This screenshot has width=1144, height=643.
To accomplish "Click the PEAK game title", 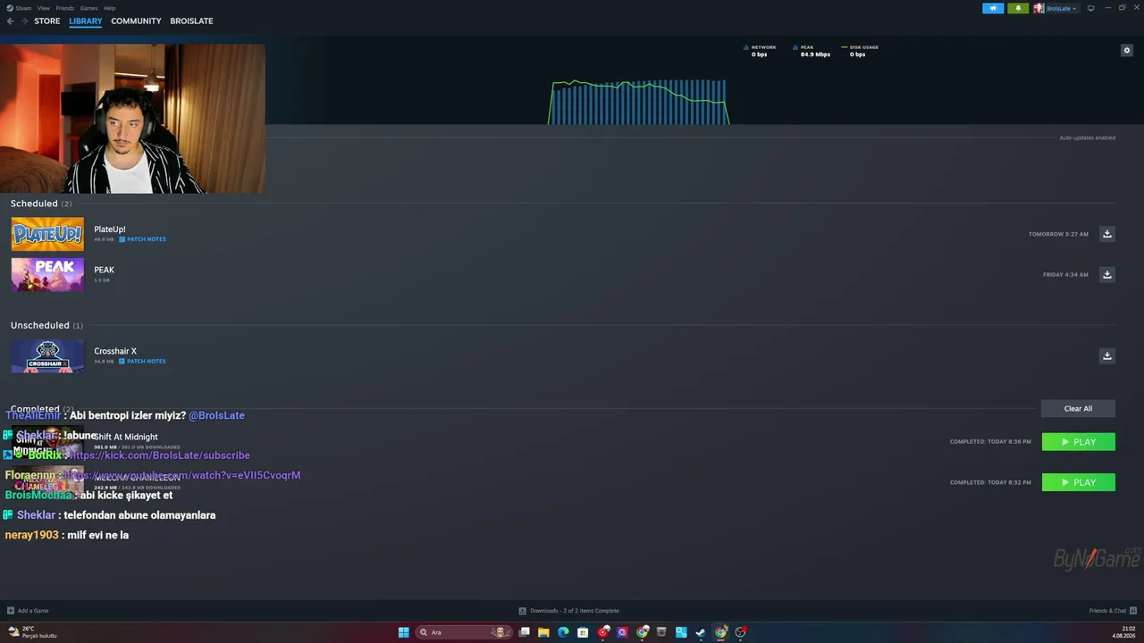I will pos(105,270).
